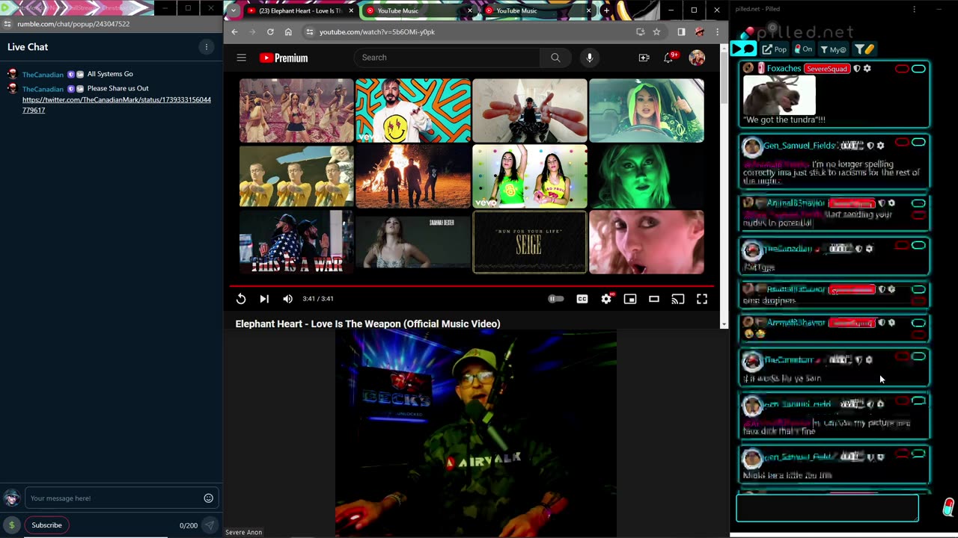Open the gear icon on Foxaches message
Viewport: 958px width, 538px height.
867,69
